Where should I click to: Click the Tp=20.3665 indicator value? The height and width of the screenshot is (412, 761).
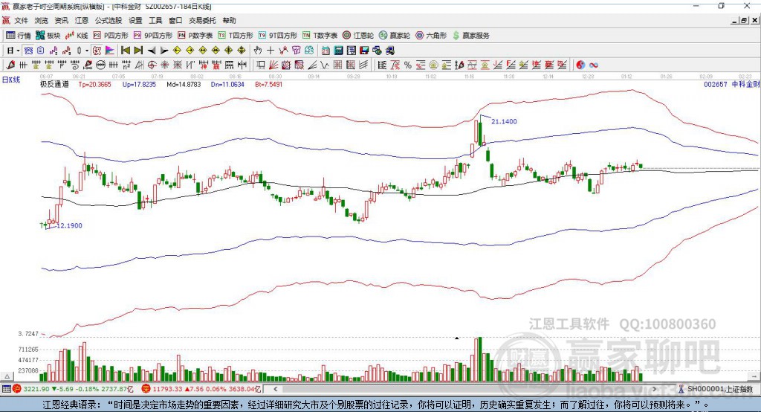(x=94, y=85)
